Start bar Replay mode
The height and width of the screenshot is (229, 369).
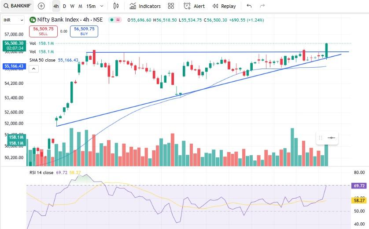click(224, 6)
